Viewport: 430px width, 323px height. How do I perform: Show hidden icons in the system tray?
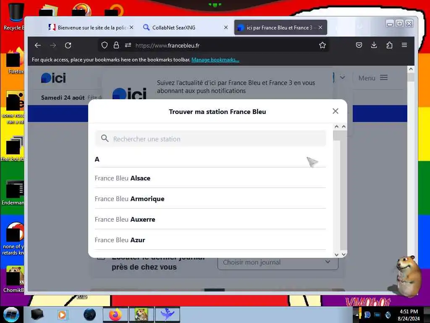pyautogui.click(x=357, y=315)
